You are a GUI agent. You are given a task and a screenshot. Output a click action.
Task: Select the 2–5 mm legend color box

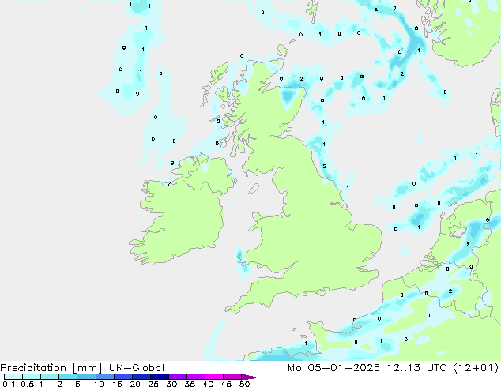coord(68,377)
